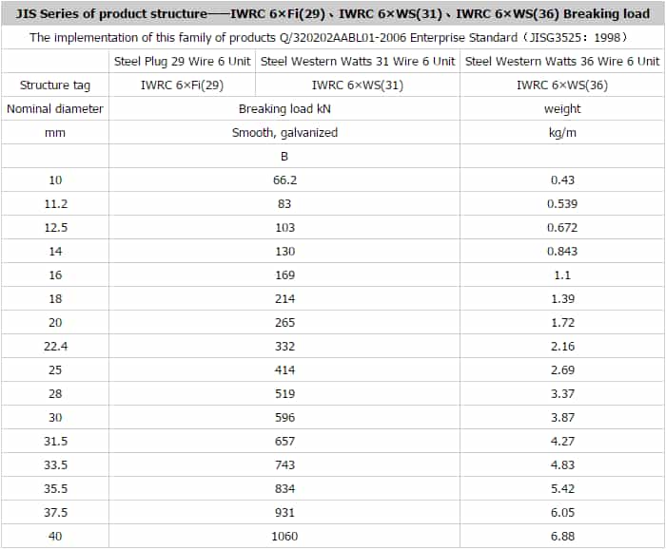
Task: Click the Steel Western Watts 36 Wire header
Action: pyautogui.click(x=562, y=61)
